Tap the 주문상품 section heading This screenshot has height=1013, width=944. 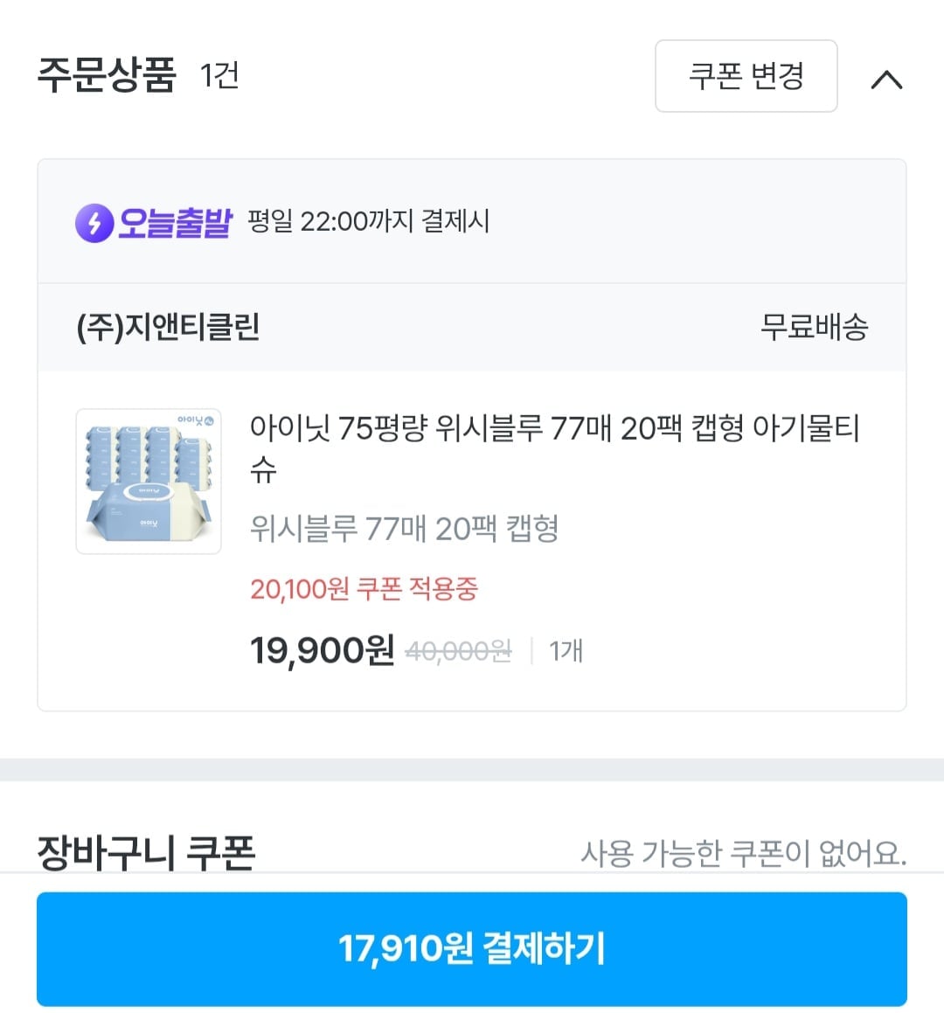(107, 75)
